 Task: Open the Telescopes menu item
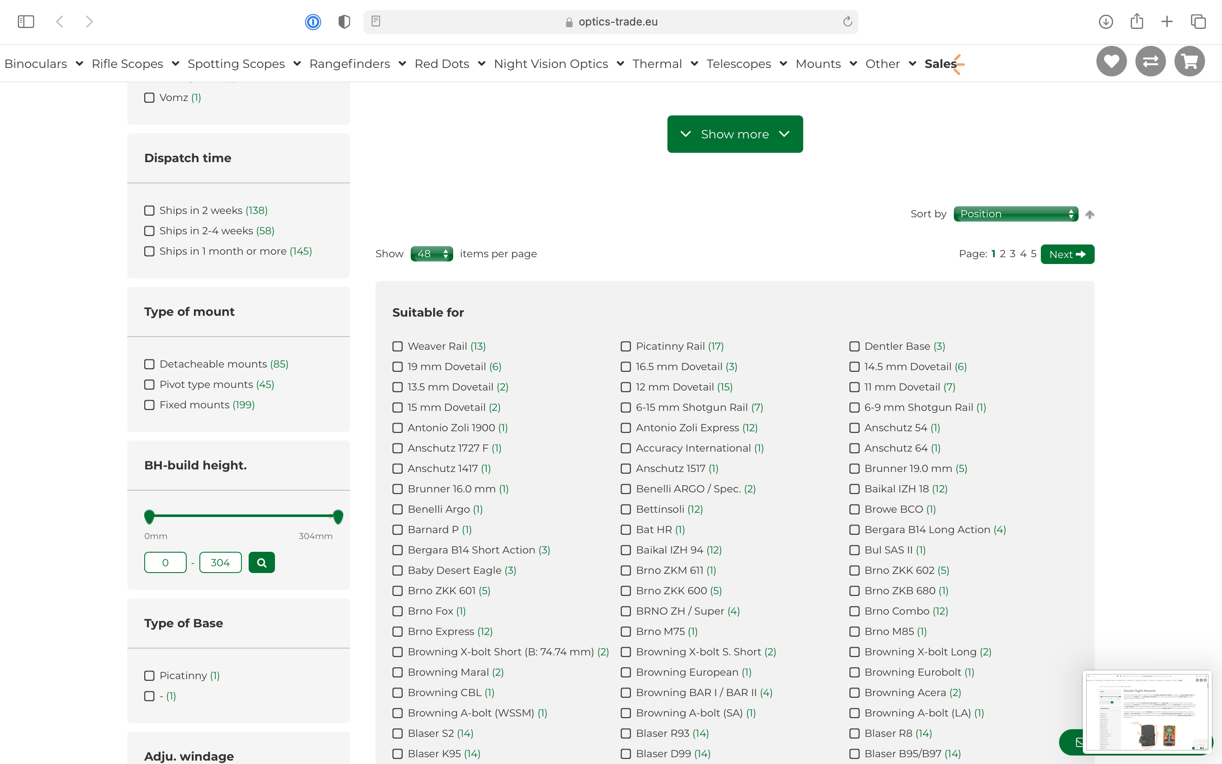(x=738, y=64)
